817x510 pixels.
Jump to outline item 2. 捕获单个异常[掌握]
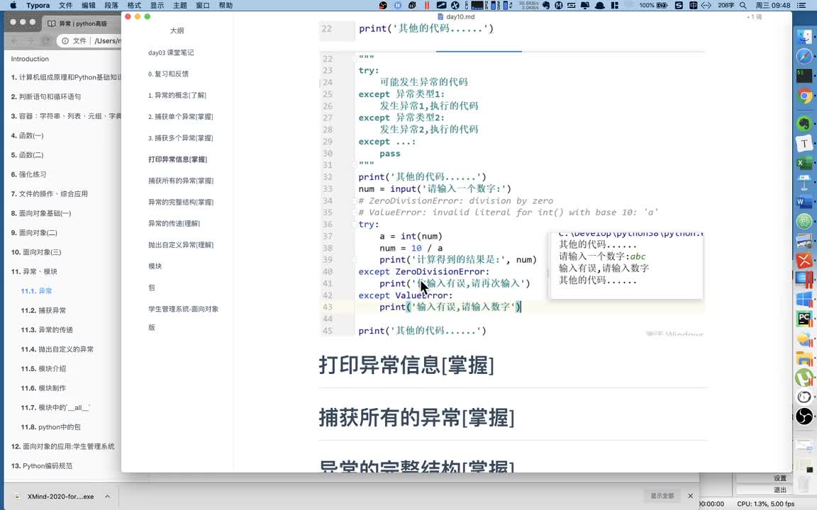pos(180,117)
